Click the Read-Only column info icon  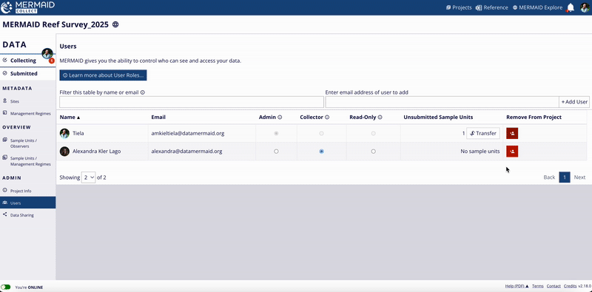click(x=380, y=118)
